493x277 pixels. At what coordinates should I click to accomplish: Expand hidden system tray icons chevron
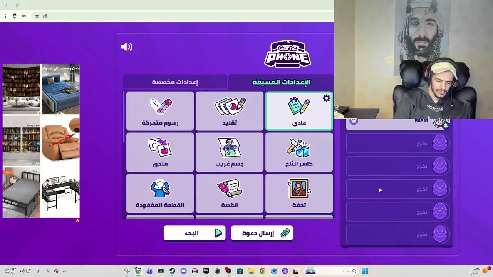click(64, 271)
